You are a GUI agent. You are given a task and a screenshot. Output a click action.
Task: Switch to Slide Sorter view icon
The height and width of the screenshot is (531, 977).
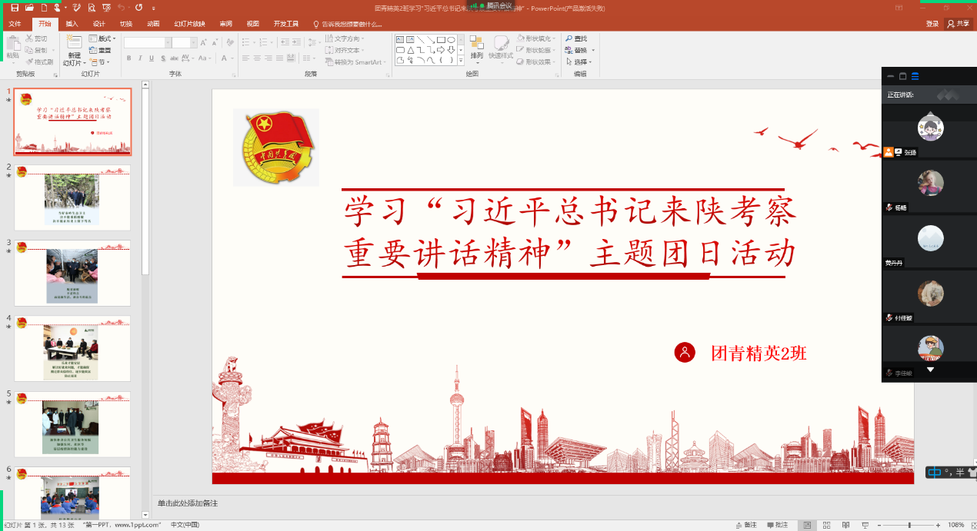825,525
